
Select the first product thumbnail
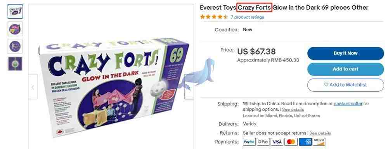(x=15, y=11)
